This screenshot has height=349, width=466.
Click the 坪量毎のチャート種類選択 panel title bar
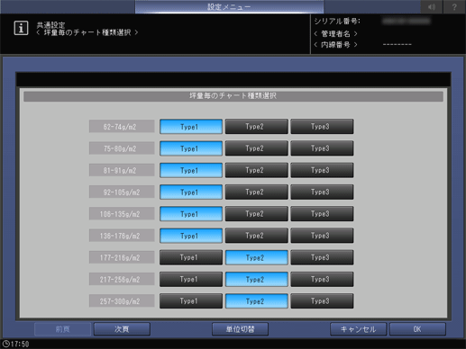pos(233,96)
